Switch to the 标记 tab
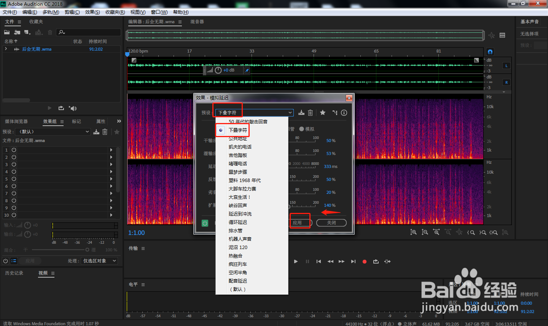Image resolution: width=548 pixels, height=326 pixels. tap(76, 121)
